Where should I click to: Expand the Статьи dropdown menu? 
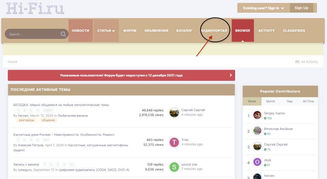click(106, 31)
